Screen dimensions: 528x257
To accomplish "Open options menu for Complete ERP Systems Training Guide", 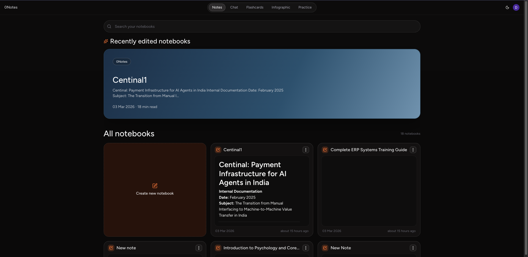I will 413,150.
